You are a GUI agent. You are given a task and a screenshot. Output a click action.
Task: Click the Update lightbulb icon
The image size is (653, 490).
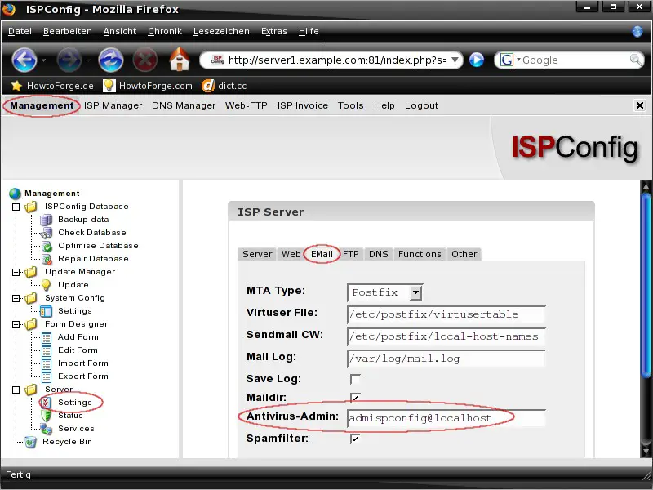click(47, 285)
